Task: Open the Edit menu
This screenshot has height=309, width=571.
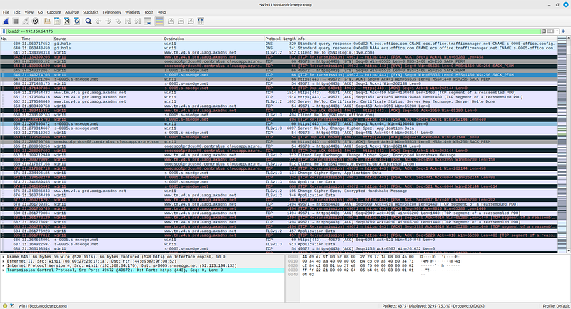Action: tap(16, 12)
